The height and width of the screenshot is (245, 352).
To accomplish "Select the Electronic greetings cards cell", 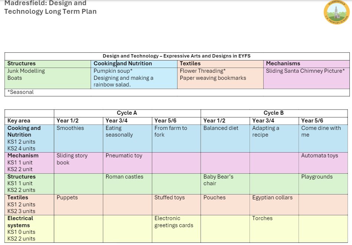I will (x=174, y=222).
